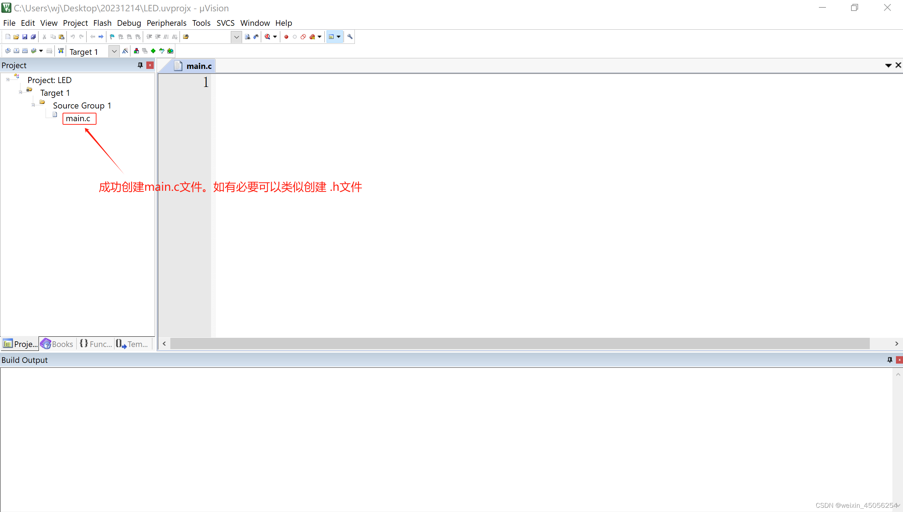Open the Peripherals menu
This screenshot has width=903, height=512.
point(166,23)
